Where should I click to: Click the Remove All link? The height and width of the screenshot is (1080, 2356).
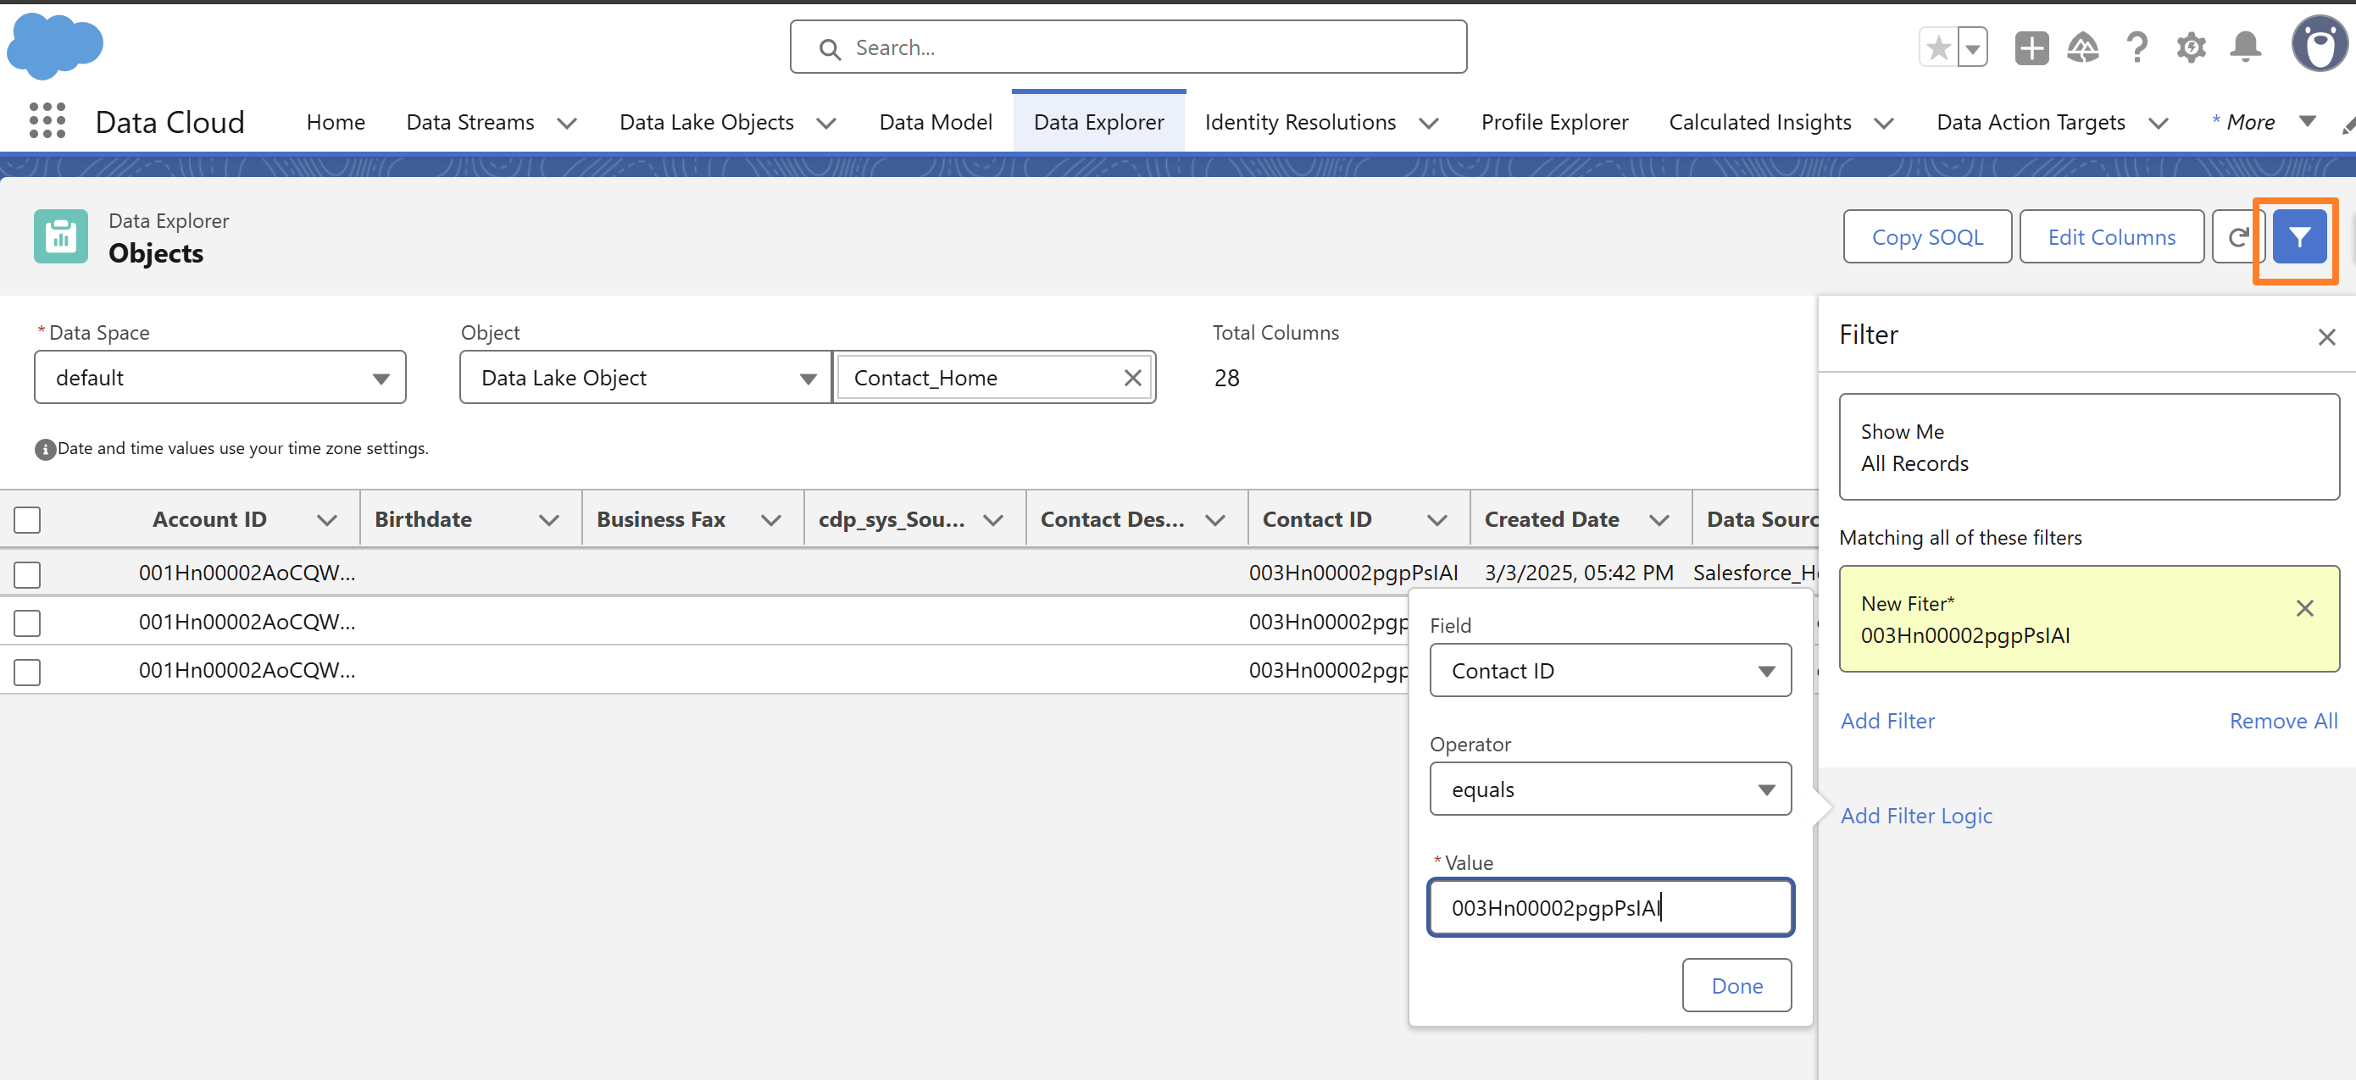(2283, 721)
